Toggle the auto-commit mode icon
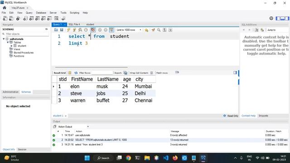The width and height of the screenshot is (290, 163). click(111, 30)
